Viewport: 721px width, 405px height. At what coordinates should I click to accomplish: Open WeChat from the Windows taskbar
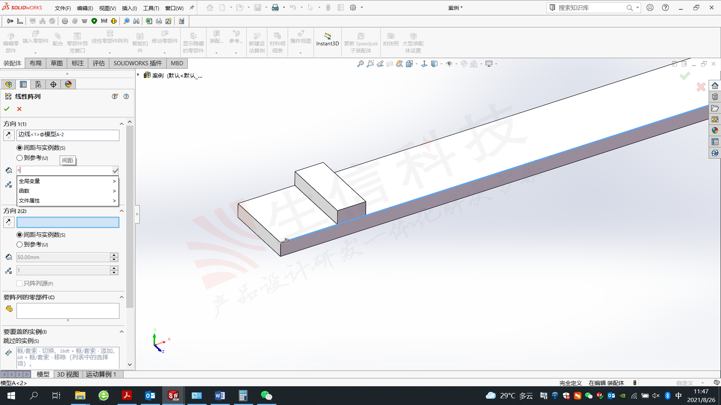[266, 396]
